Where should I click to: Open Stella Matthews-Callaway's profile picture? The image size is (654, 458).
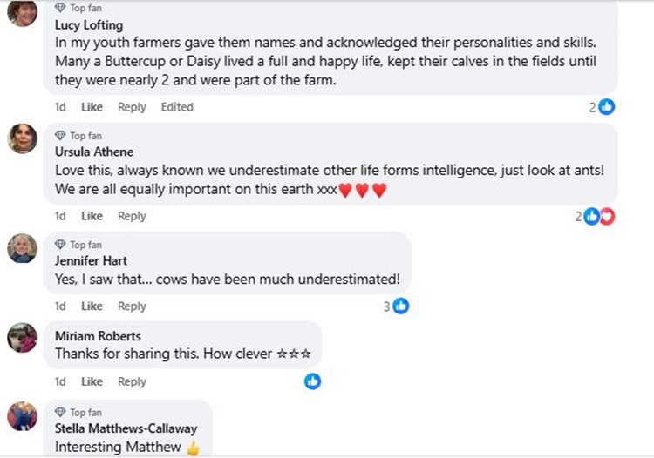coord(23,416)
